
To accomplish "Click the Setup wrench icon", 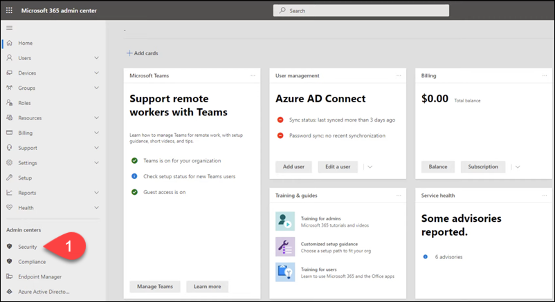I will pos(10,178).
